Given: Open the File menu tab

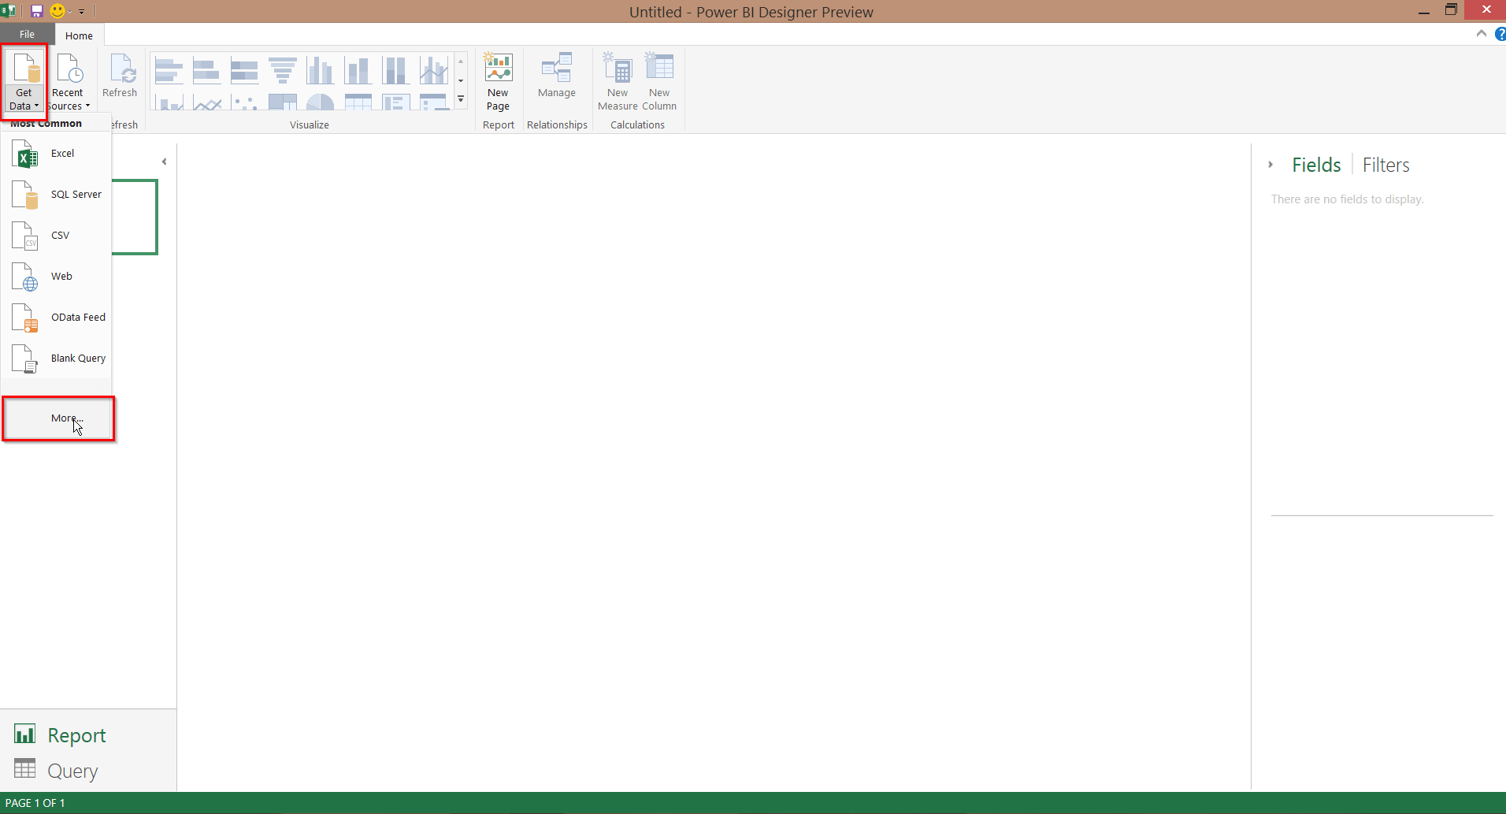Looking at the screenshot, I should [27, 35].
